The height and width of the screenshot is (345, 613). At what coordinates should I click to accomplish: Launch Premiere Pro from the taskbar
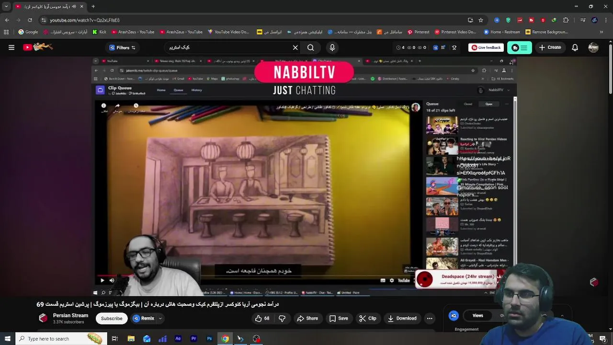[193, 339]
